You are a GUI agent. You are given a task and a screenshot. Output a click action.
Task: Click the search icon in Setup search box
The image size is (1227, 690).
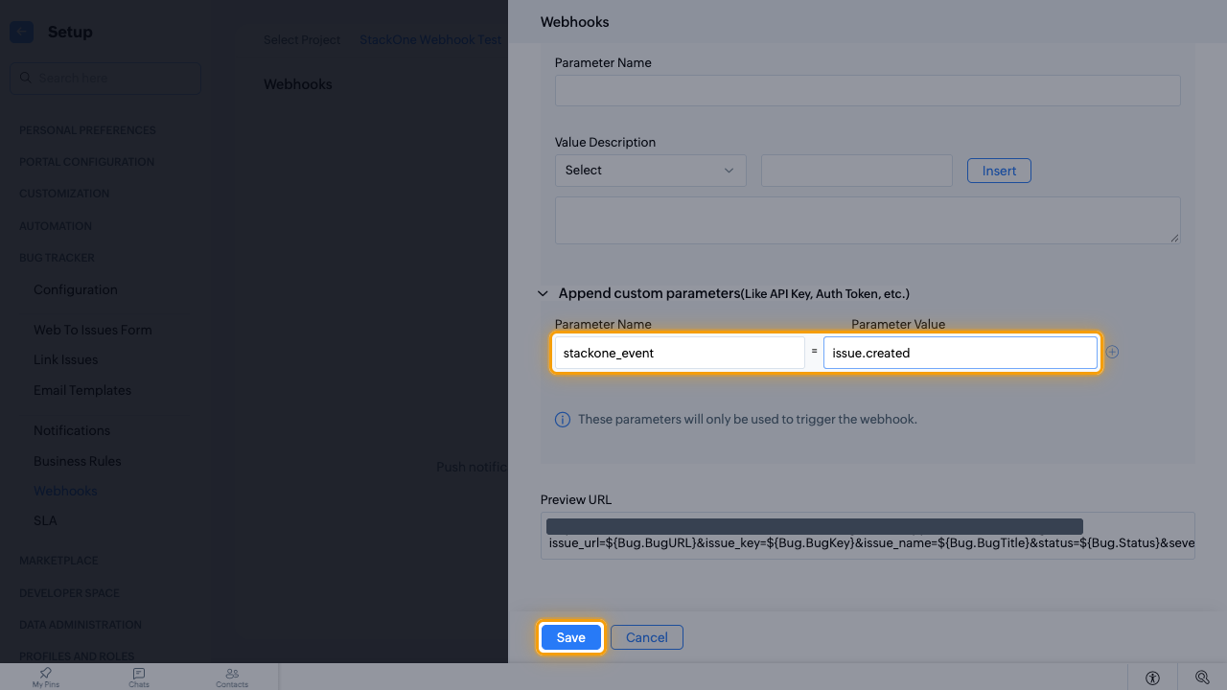click(x=24, y=78)
